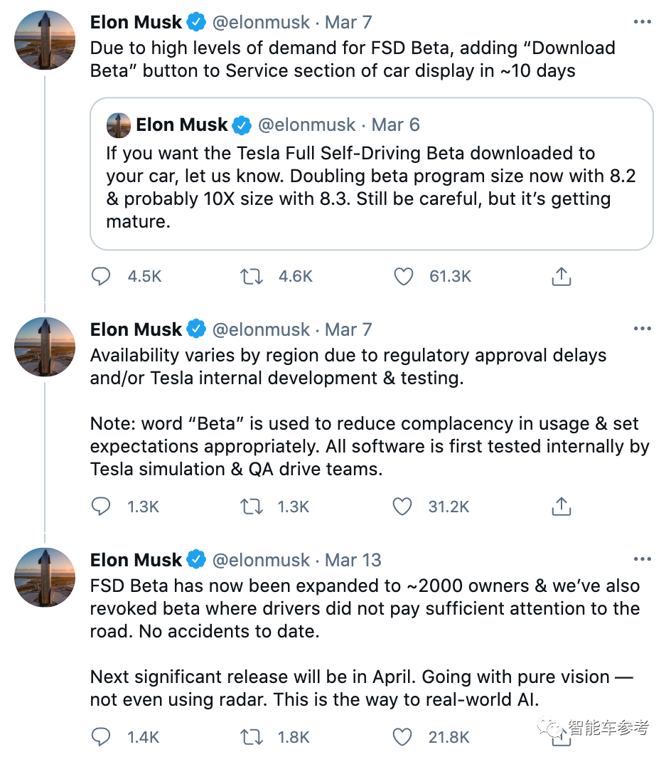Open more options on Mar 13 tweet
Screen dimensions: 671x757
pyautogui.click(x=642, y=560)
